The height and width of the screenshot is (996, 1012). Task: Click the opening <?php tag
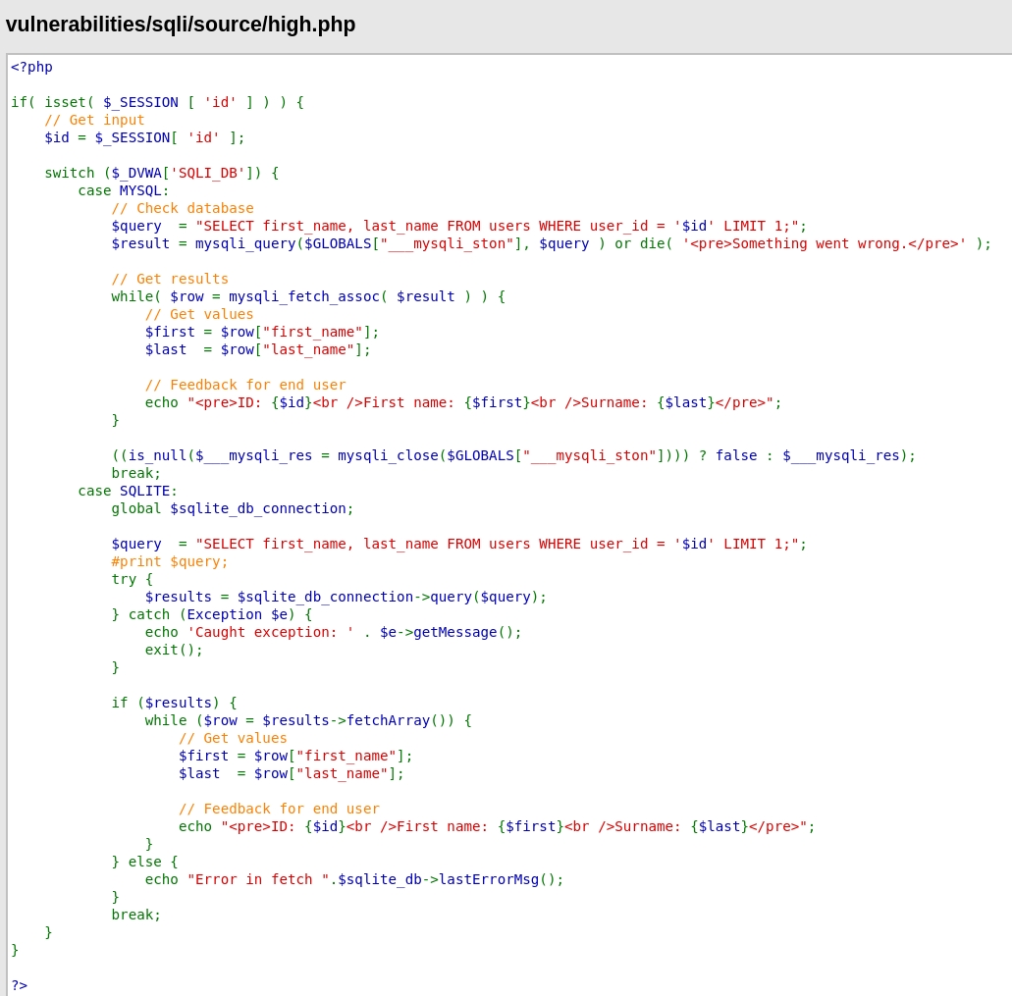31,67
